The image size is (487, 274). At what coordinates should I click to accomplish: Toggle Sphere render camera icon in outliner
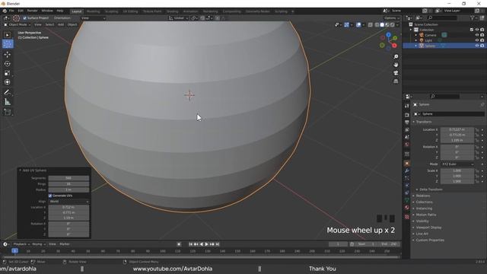tap(482, 46)
